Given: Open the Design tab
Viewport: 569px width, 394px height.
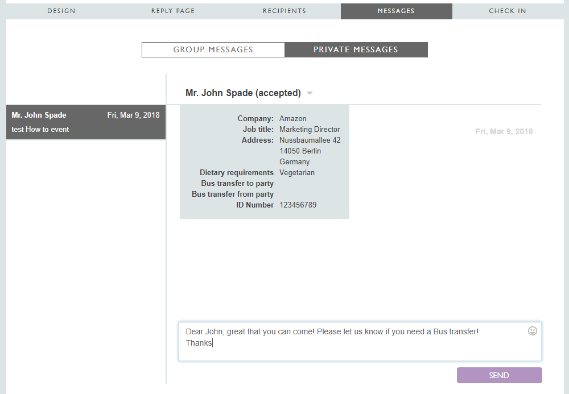Looking at the screenshot, I should [x=61, y=11].
